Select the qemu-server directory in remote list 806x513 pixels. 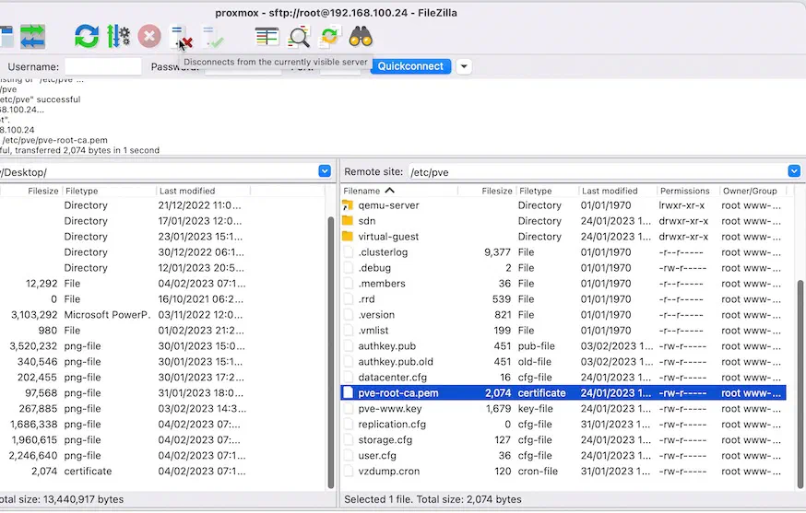(x=563, y=205)
